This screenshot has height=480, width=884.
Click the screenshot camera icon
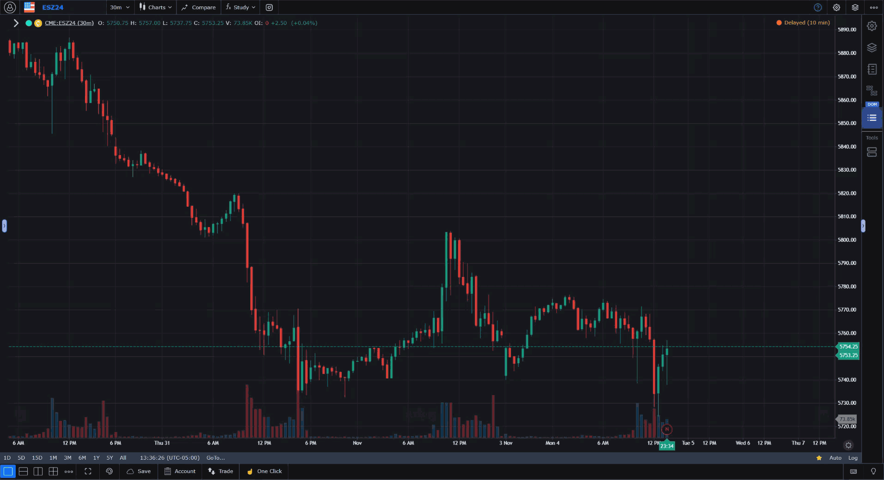click(269, 7)
